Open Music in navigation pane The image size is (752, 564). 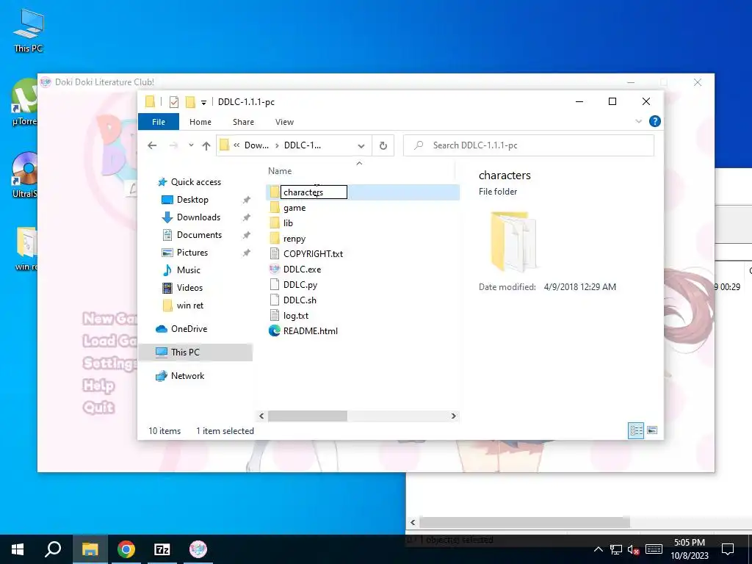[x=188, y=270]
